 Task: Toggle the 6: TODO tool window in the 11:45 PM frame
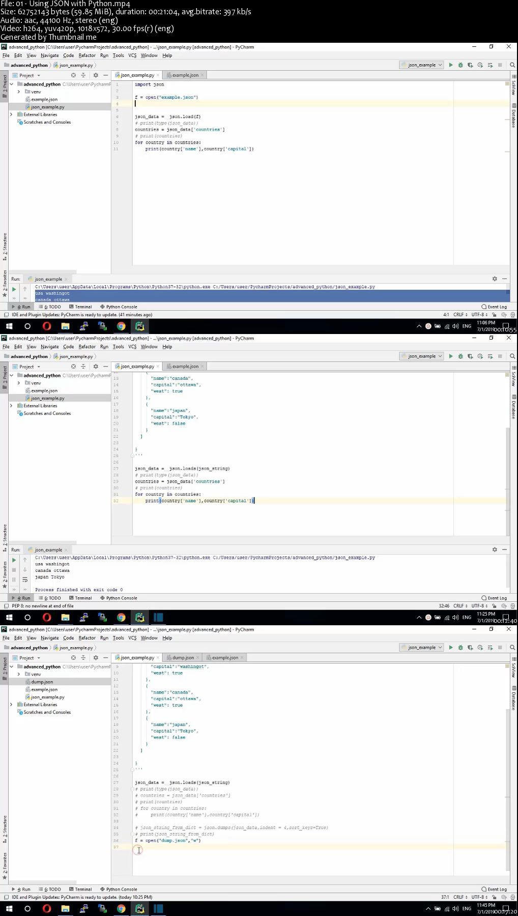[x=50, y=889]
